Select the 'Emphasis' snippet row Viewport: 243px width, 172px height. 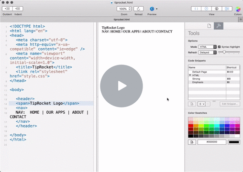click(x=214, y=82)
